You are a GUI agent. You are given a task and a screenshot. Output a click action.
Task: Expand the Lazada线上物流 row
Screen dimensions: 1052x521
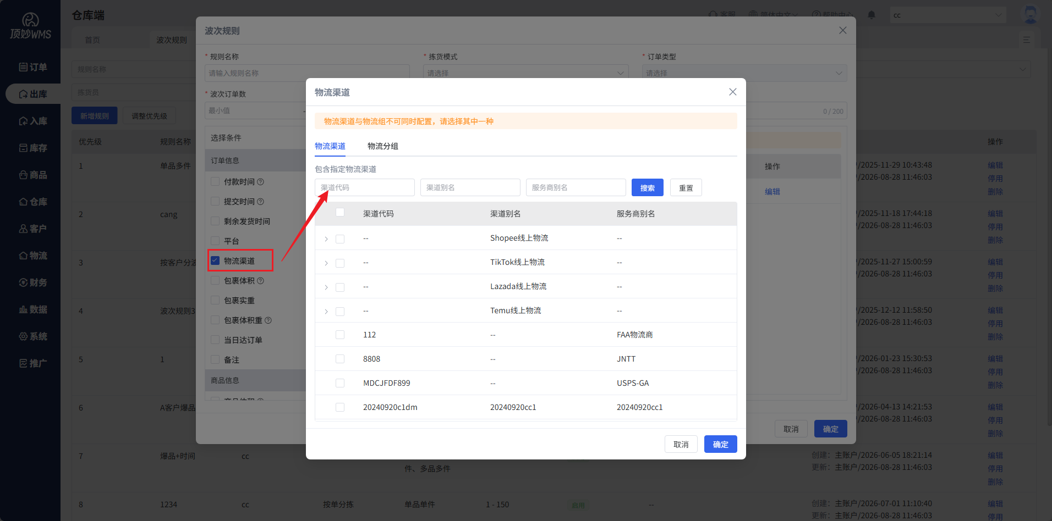click(326, 287)
